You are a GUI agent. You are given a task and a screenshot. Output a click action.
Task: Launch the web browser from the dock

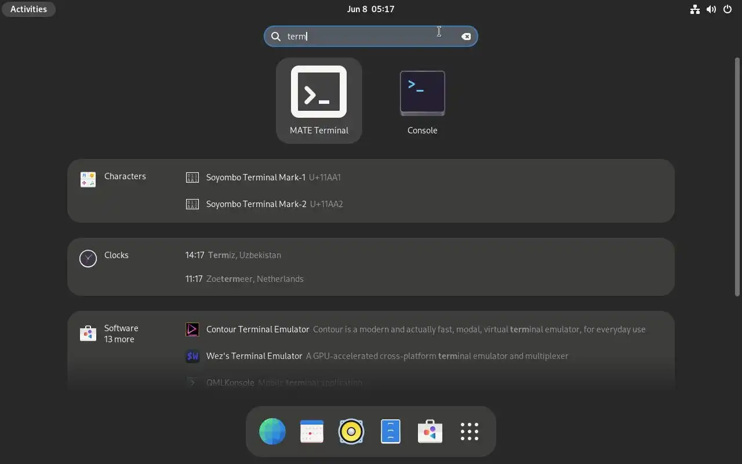272,432
